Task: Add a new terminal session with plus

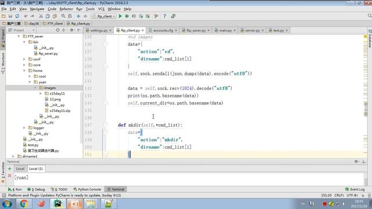Action: point(9,169)
